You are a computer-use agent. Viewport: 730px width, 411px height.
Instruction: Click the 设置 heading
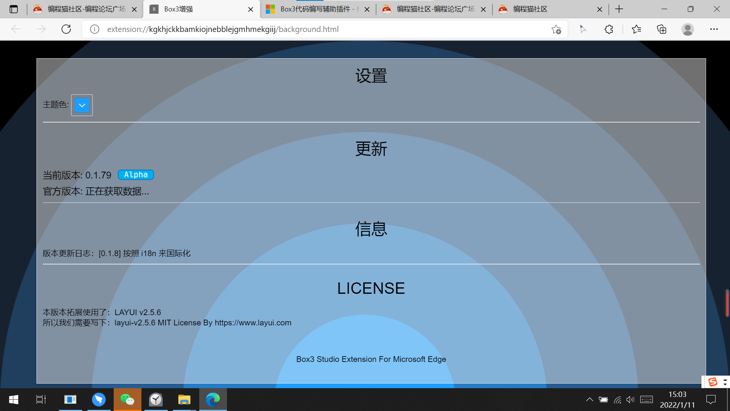click(x=371, y=76)
